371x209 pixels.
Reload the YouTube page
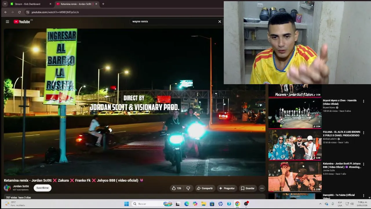19,12
